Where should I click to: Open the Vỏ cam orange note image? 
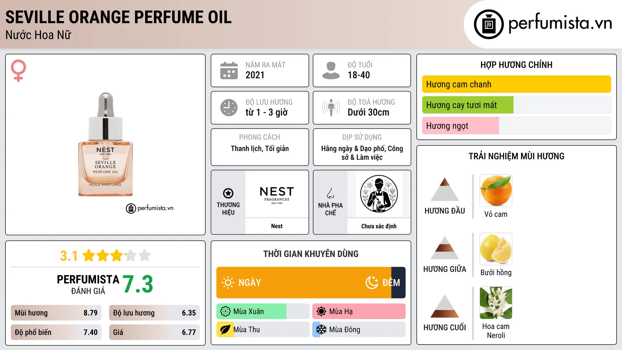(x=496, y=191)
